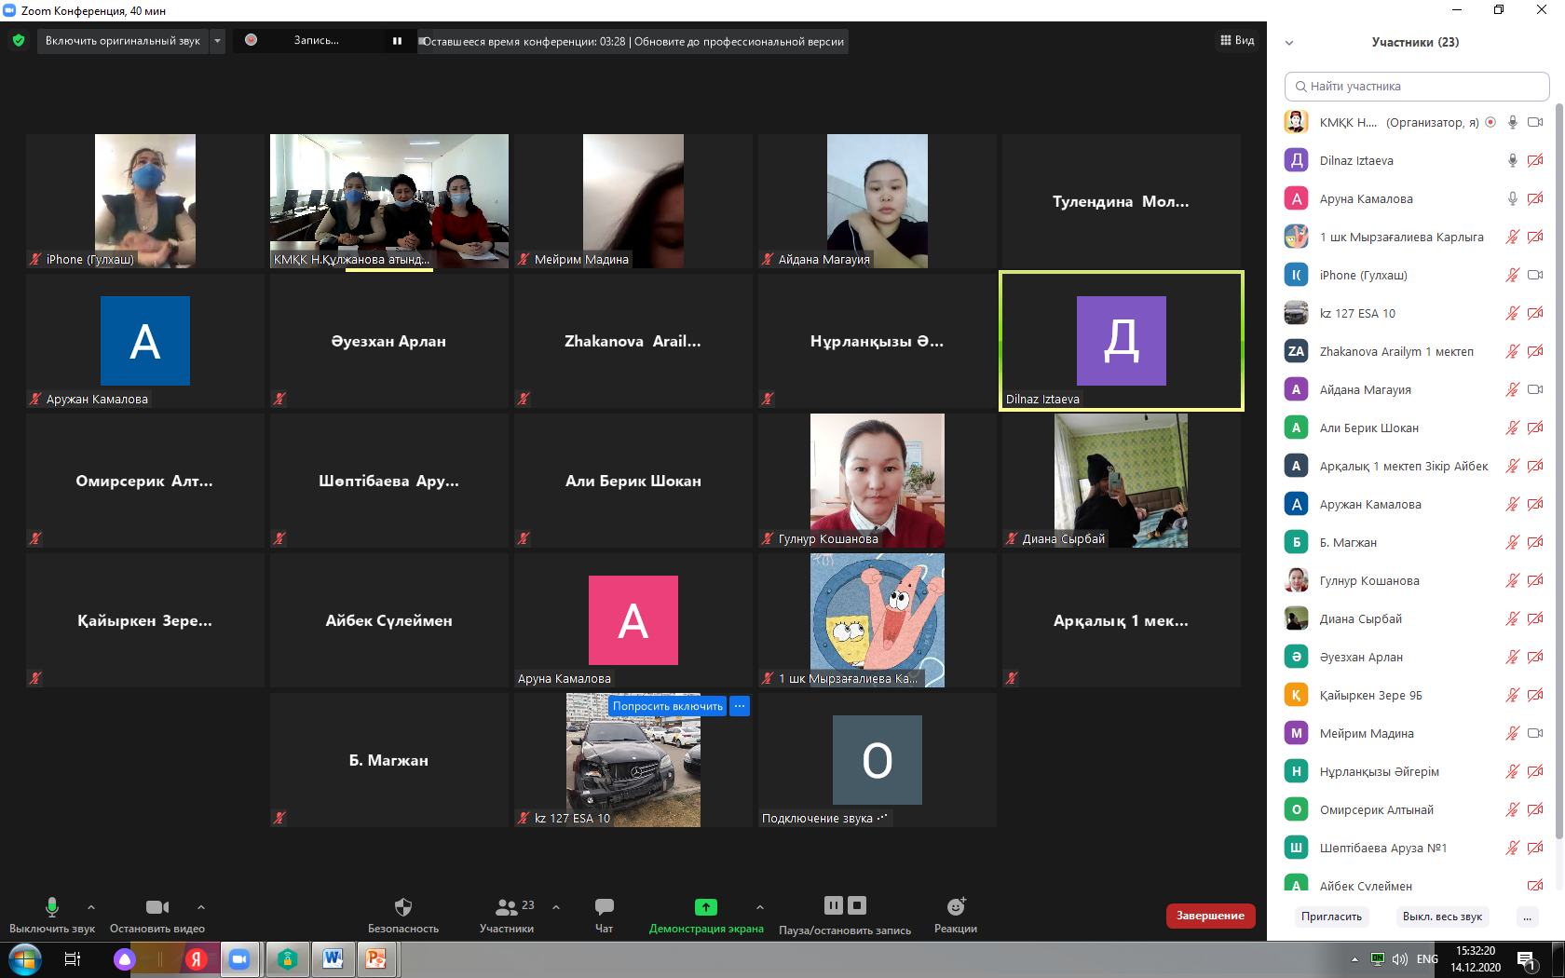Pause recording in the top recording bar
Image resolution: width=1565 pixels, height=978 pixels.
pyautogui.click(x=397, y=41)
